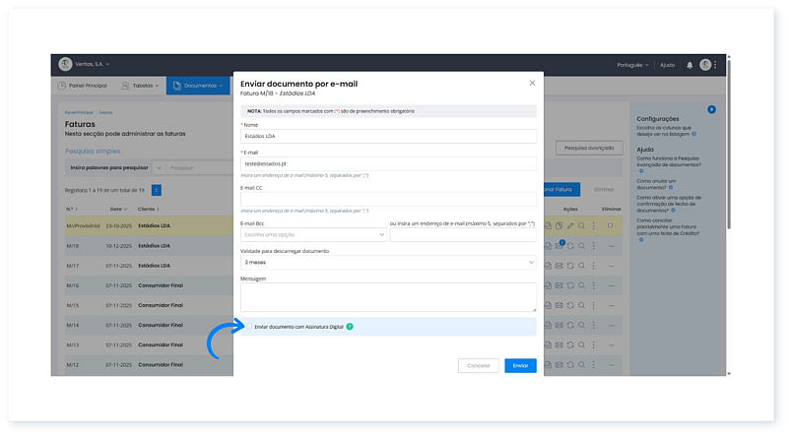Sort by the Data column header
Screen dimensions: 788x435
(x=118, y=209)
